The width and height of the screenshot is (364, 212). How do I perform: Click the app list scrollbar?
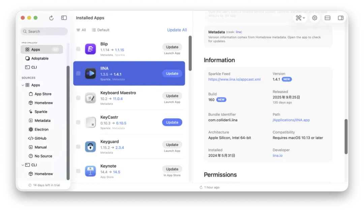(190, 53)
